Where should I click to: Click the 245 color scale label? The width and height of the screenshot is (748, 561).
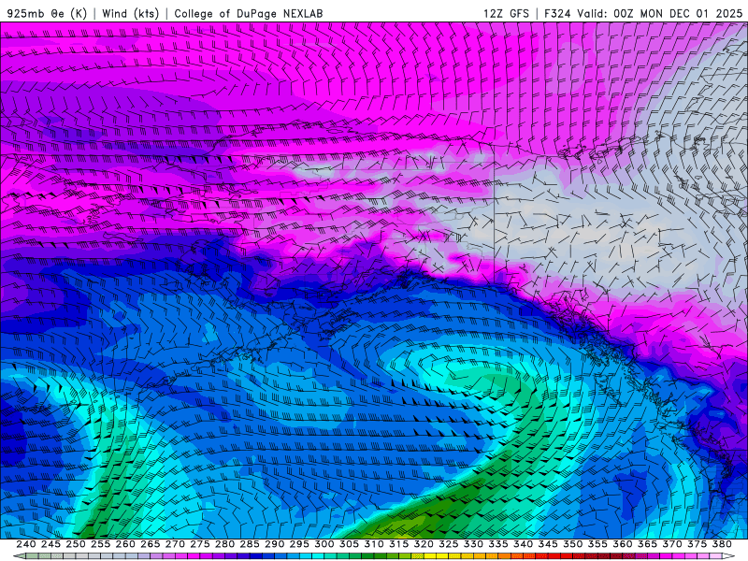tap(50, 544)
